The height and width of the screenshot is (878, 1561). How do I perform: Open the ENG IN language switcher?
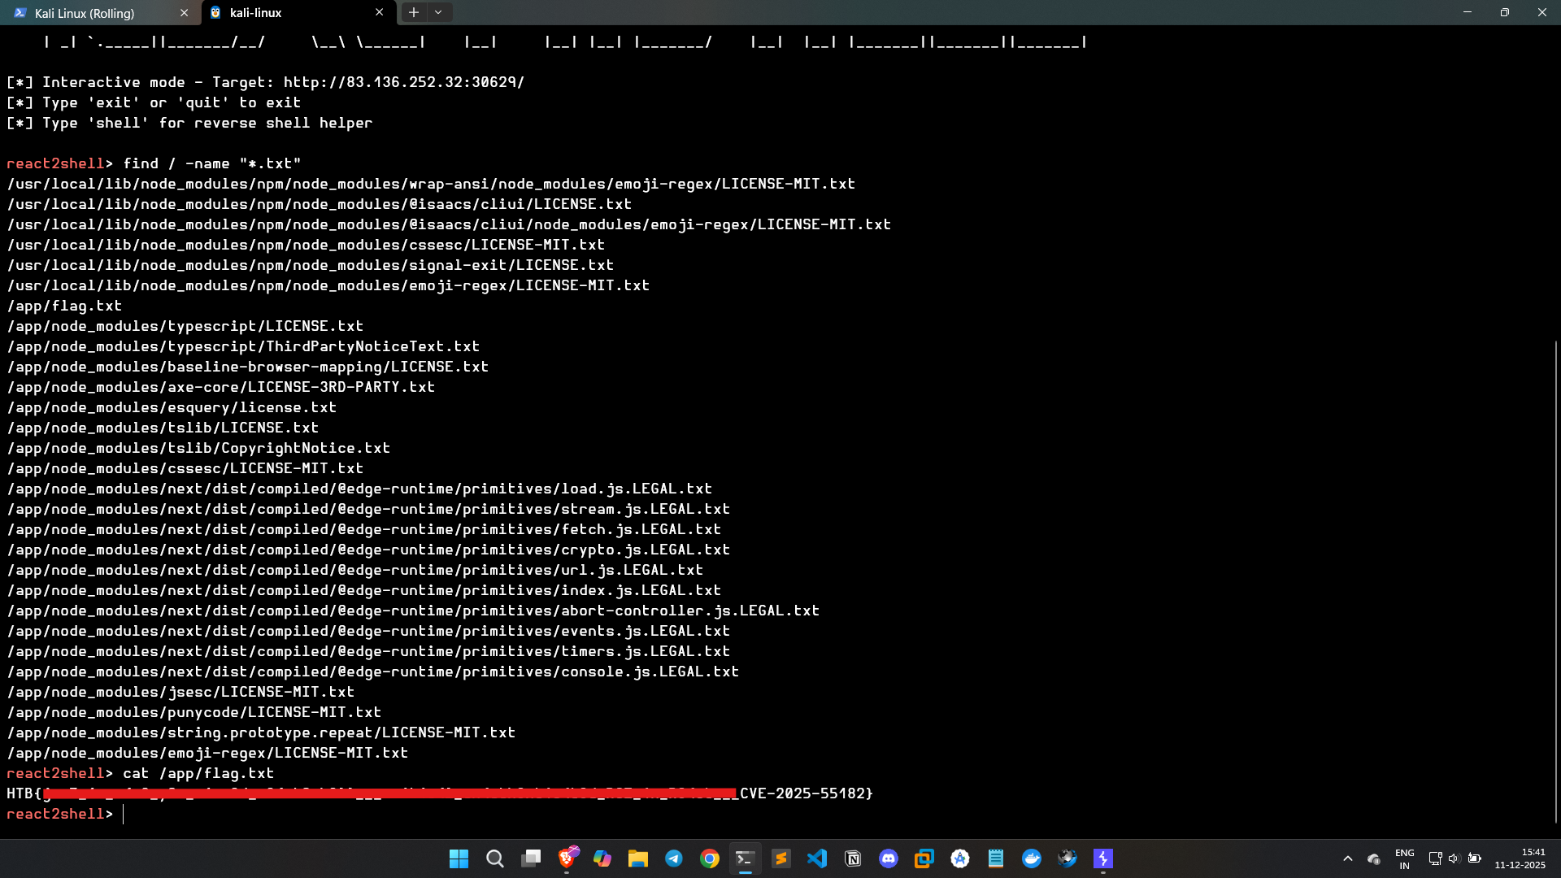(1404, 858)
